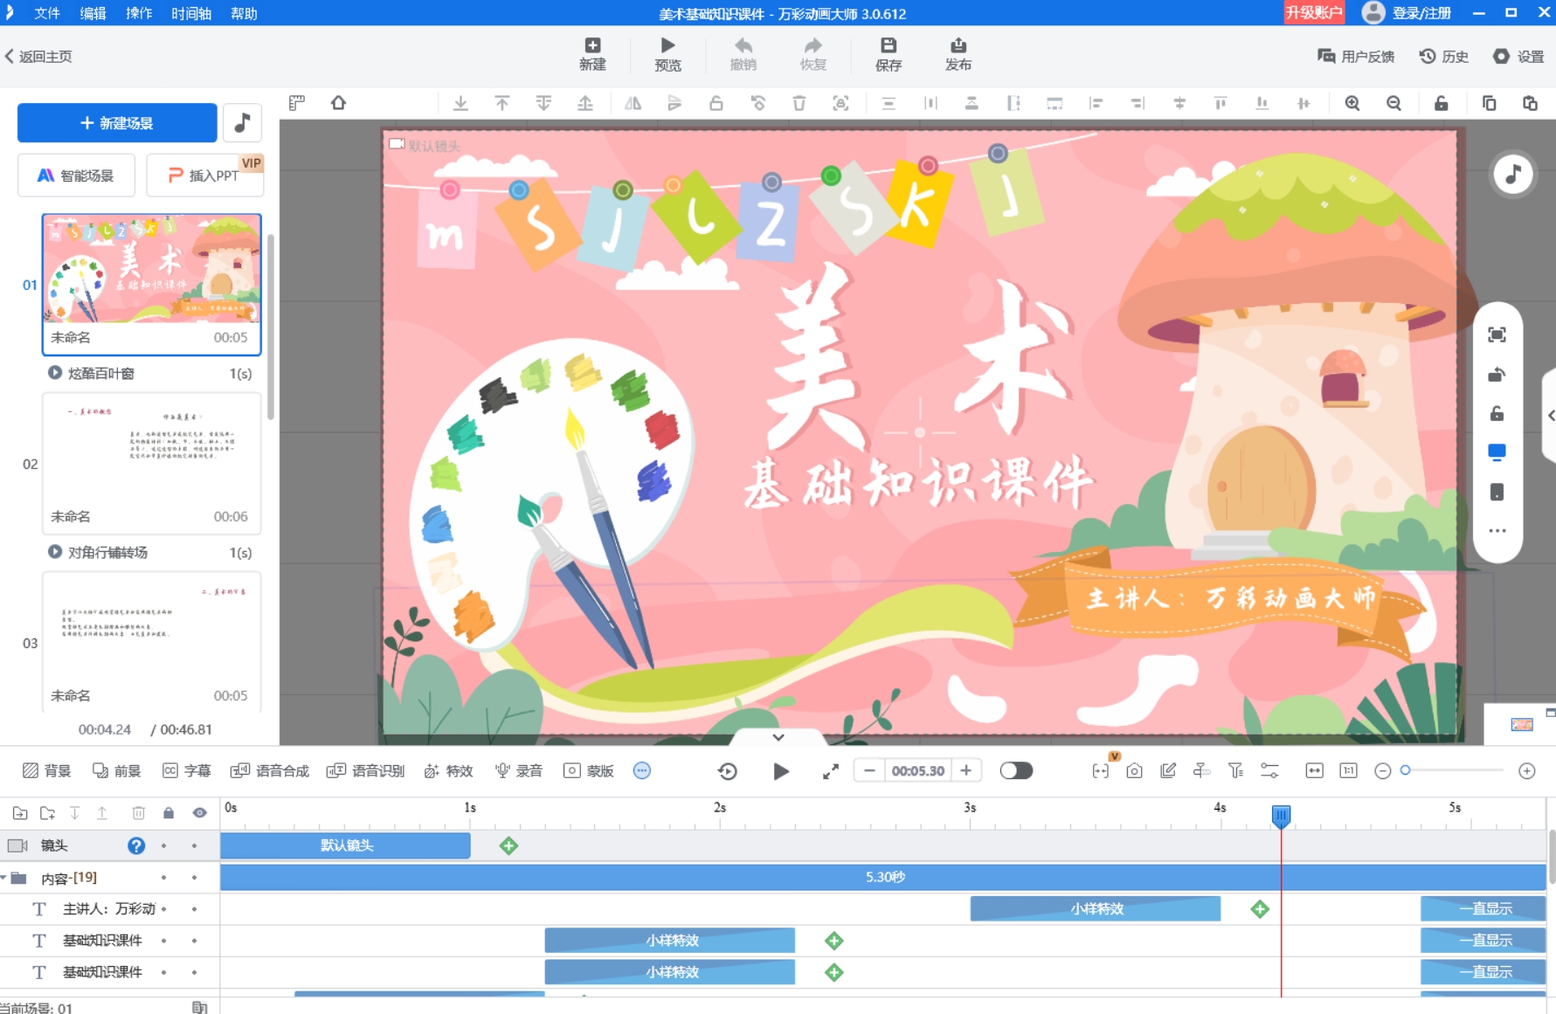Click the lock icon in canvas toolbar

[1442, 103]
